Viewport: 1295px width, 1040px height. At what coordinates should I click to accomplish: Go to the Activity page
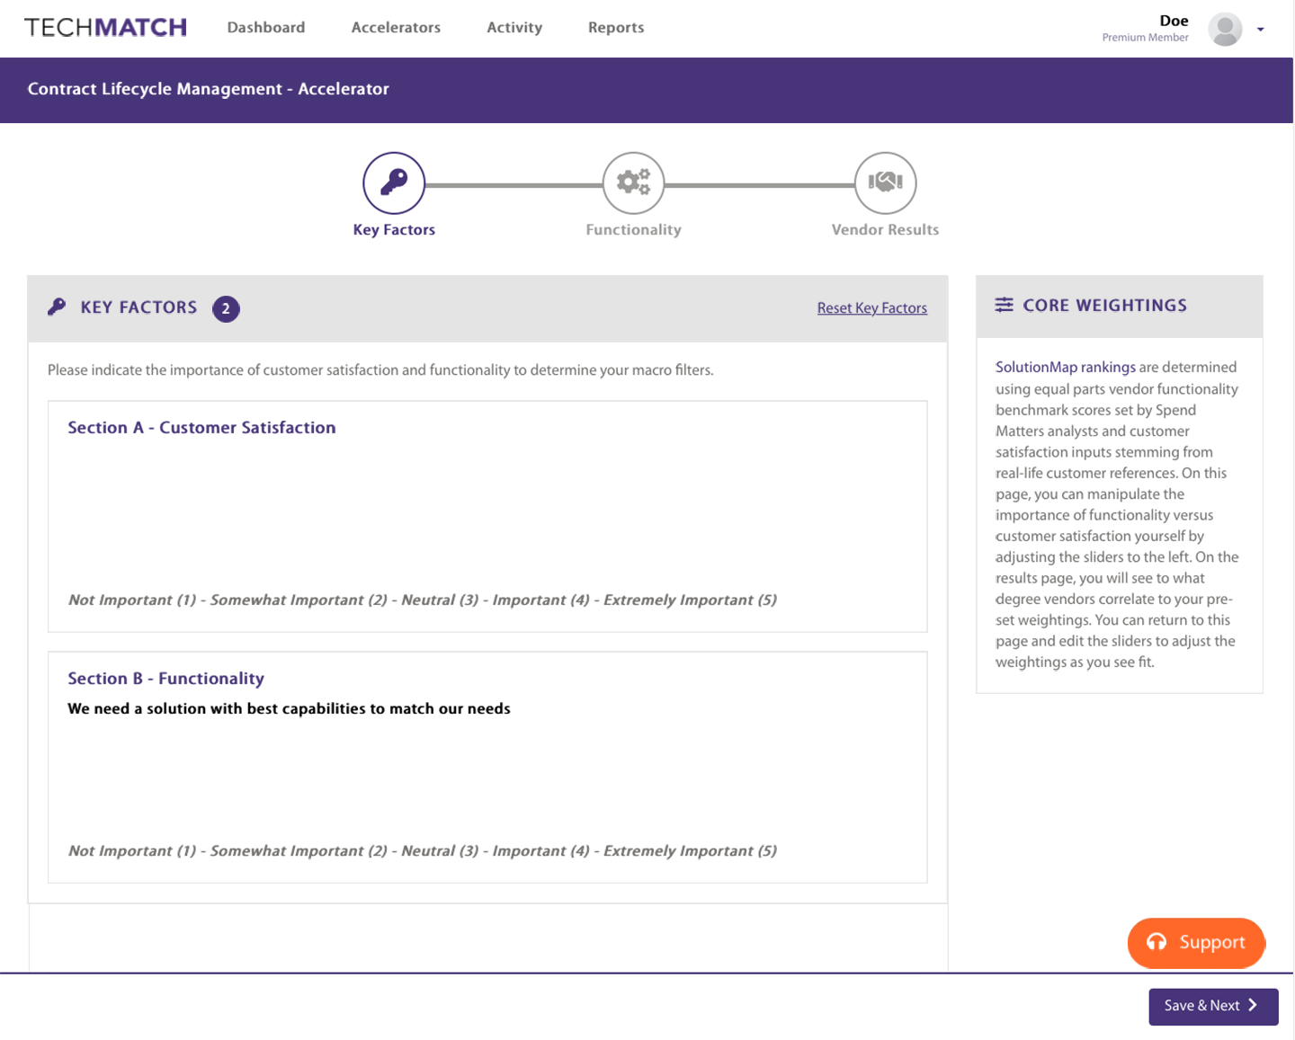click(514, 28)
